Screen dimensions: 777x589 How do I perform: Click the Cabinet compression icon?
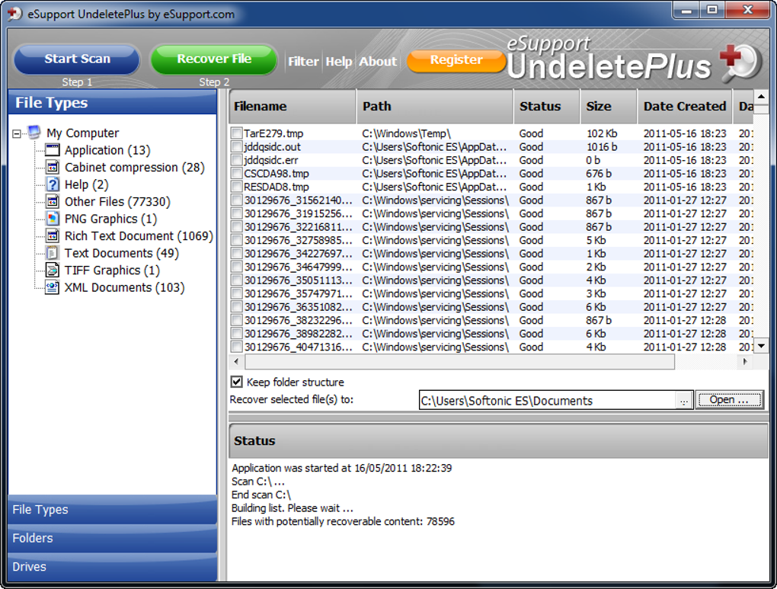tap(52, 167)
